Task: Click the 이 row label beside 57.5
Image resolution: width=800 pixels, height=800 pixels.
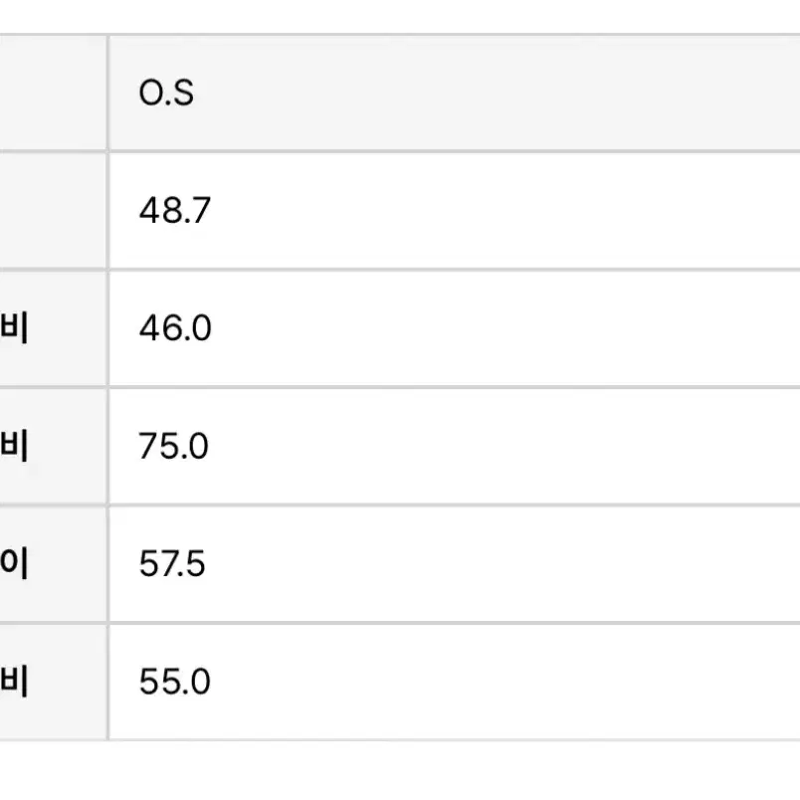Action: (14, 563)
